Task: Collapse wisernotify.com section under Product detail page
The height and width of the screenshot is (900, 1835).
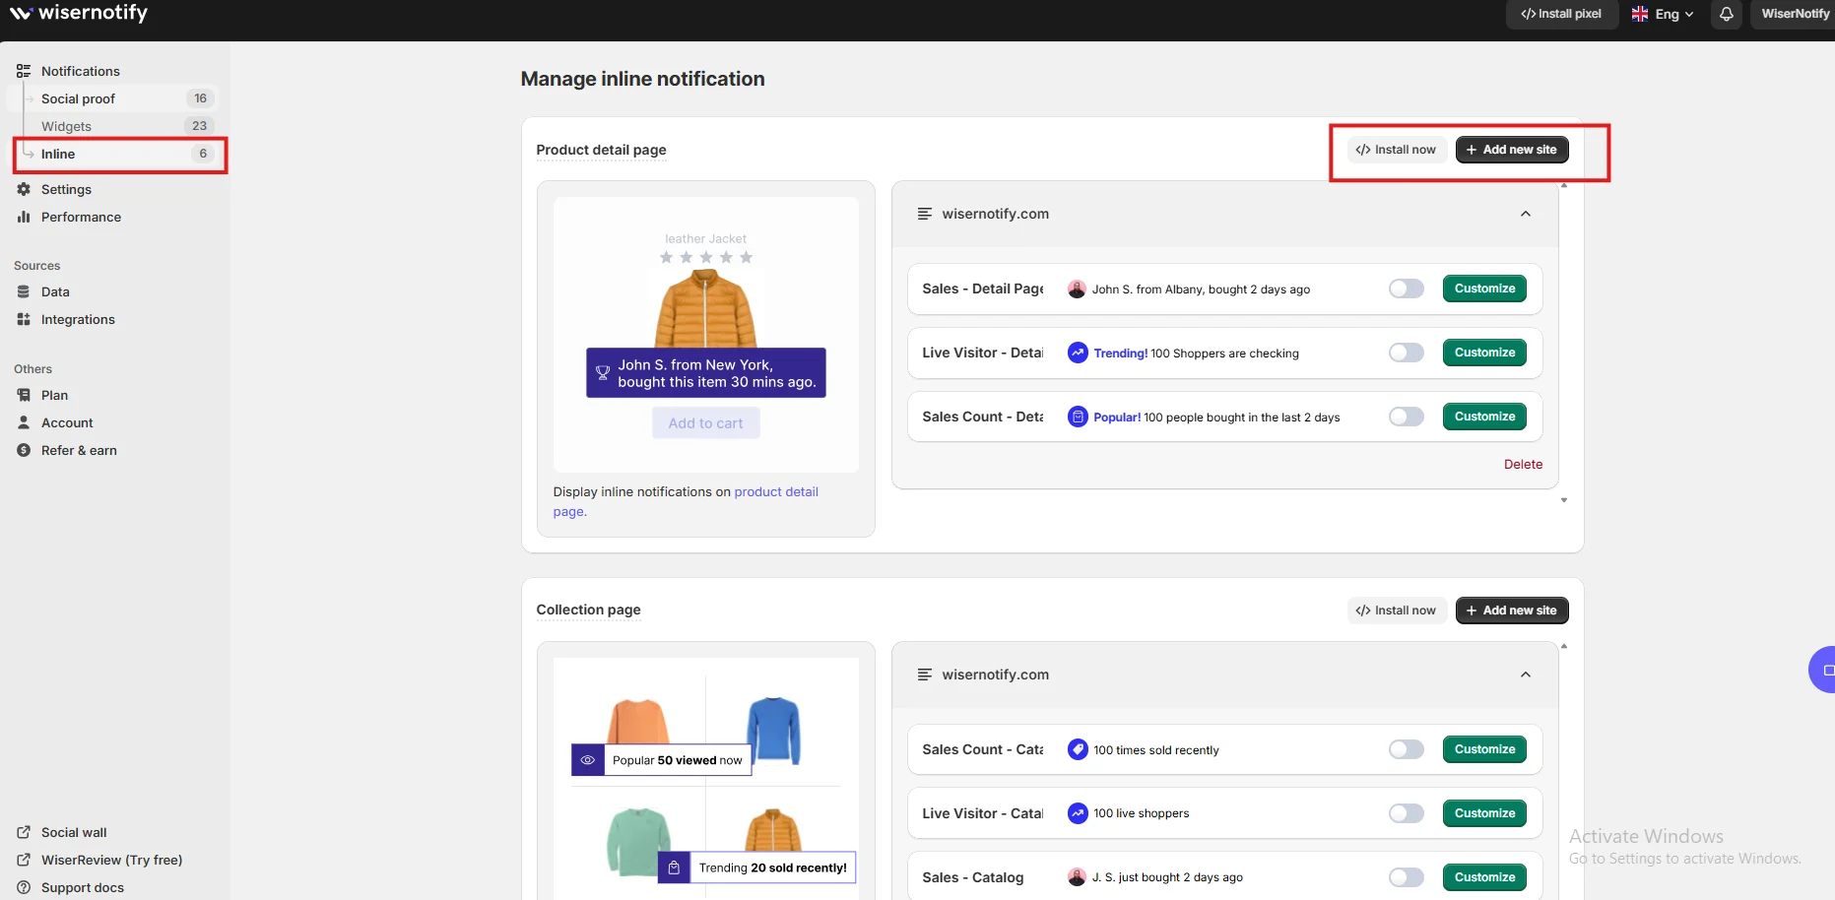Action: (1525, 214)
